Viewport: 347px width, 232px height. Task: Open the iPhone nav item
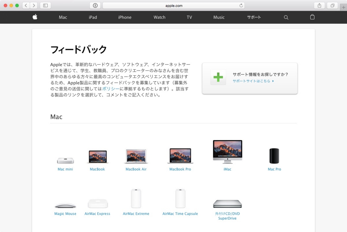point(125,17)
